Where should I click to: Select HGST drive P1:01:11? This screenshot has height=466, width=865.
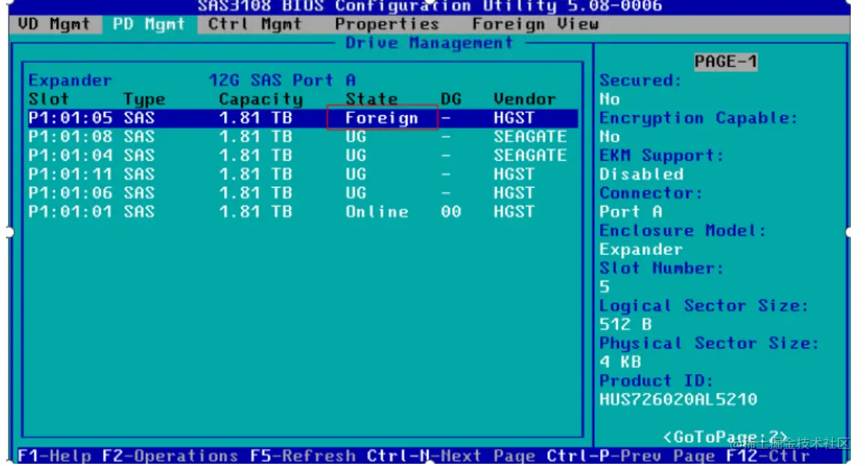coord(71,174)
